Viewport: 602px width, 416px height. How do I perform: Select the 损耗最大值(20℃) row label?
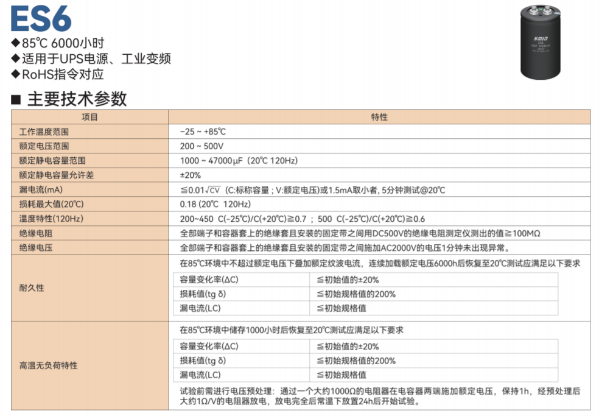52,204
